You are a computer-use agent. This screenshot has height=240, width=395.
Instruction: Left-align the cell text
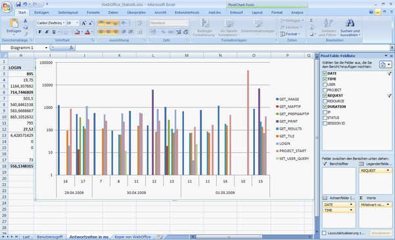tap(101, 31)
